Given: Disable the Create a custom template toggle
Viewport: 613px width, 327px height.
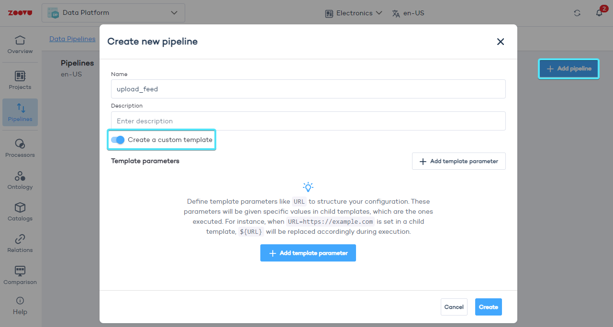Looking at the screenshot, I should tap(117, 140).
